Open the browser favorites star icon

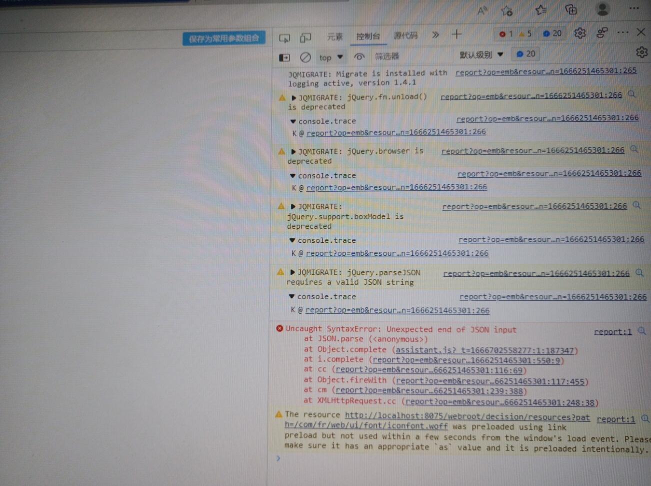pos(541,10)
